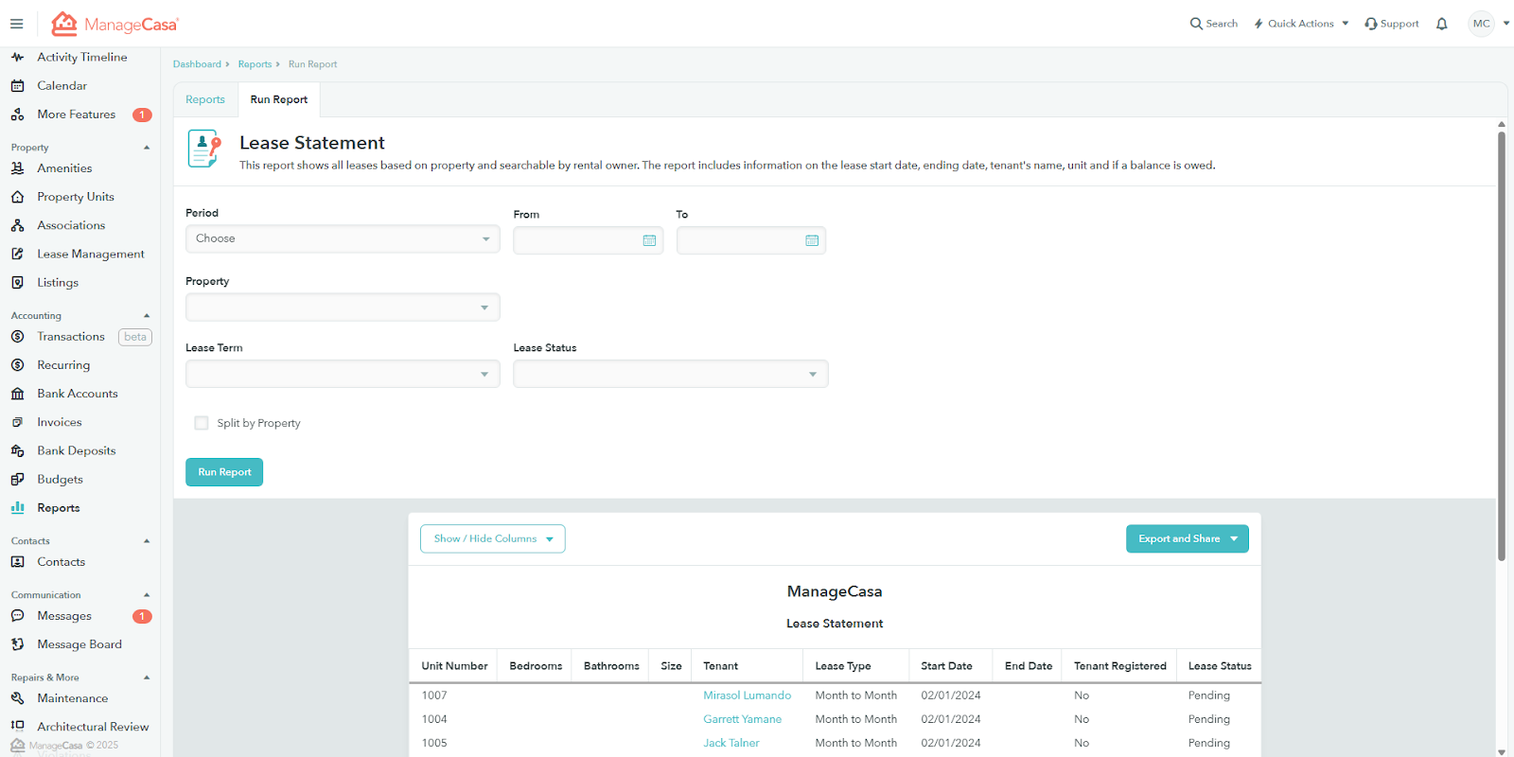1514x757 pixels.
Task: Collapse the Communication sidebar section
Action: pyautogui.click(x=147, y=595)
